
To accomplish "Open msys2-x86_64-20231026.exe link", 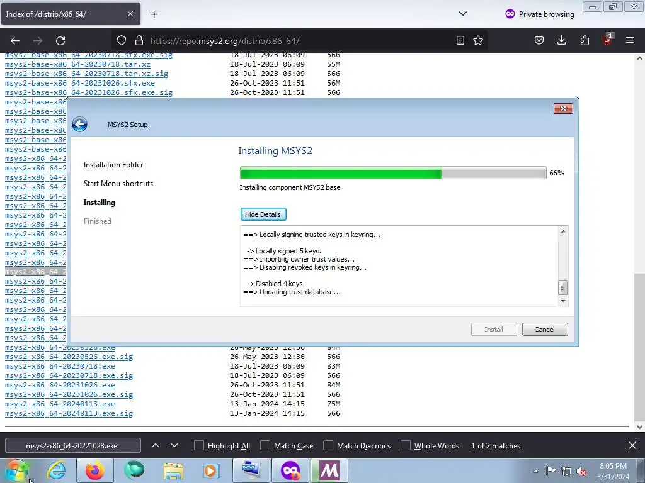I will tap(60, 385).
